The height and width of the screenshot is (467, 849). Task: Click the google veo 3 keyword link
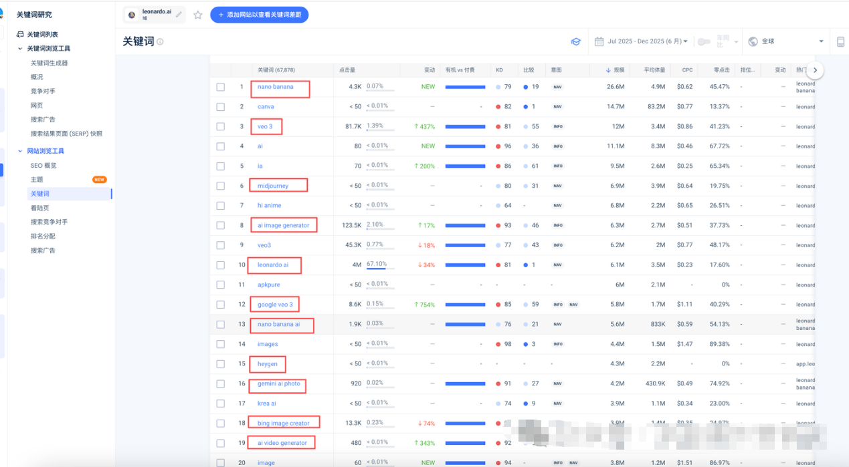tap(275, 305)
